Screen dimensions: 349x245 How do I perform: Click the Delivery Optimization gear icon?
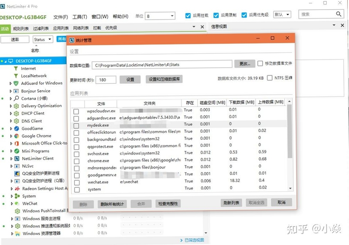[x=16, y=106]
